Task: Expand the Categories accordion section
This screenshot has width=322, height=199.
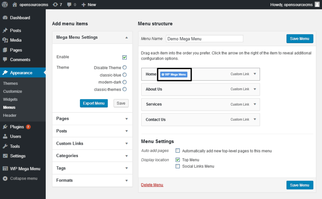Action: pyautogui.click(x=127, y=156)
